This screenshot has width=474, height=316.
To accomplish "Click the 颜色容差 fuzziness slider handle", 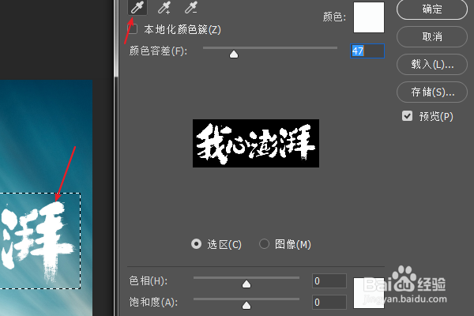I will pyautogui.click(x=234, y=55).
